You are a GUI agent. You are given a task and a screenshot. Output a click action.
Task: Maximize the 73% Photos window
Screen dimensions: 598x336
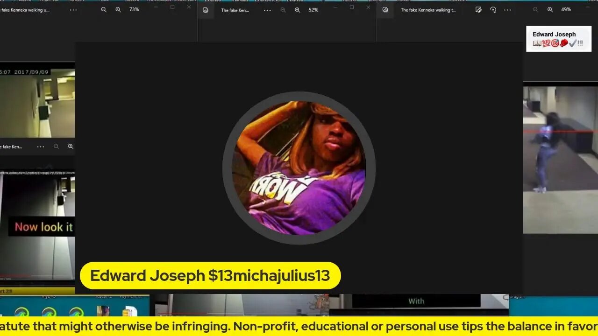[x=172, y=7]
